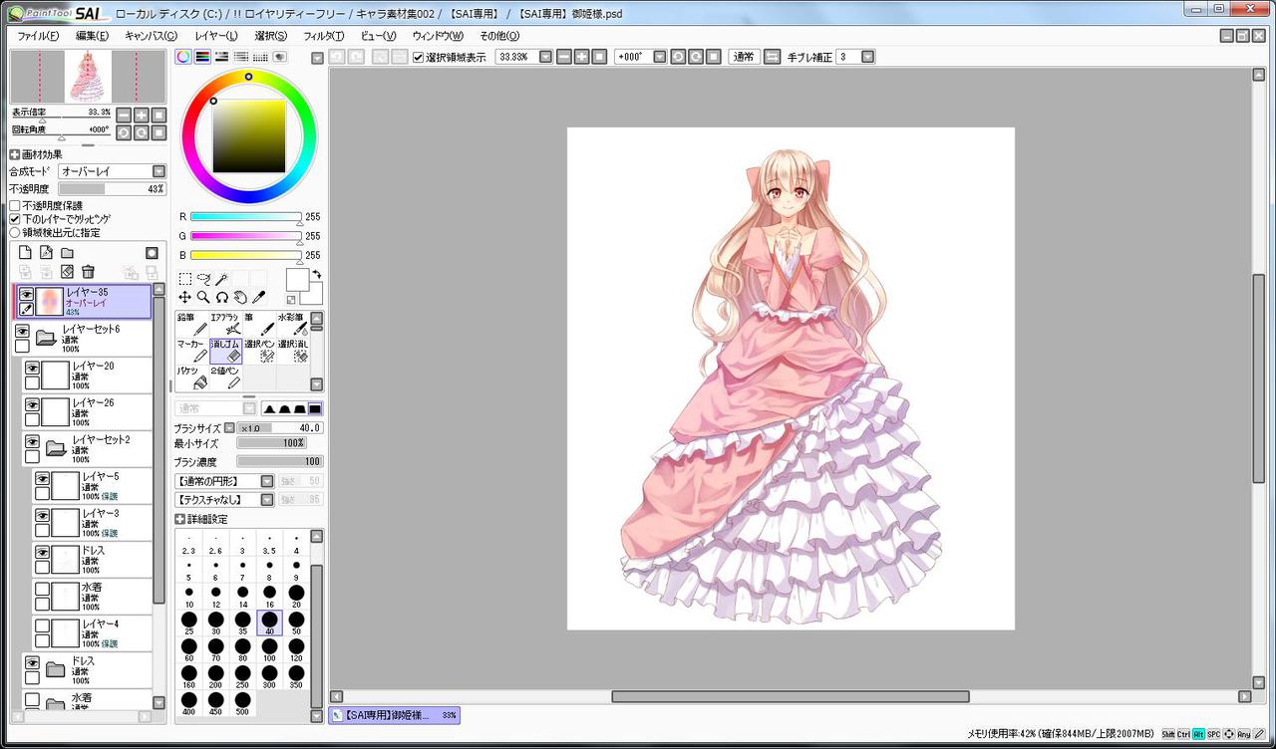Select the マーカー marker tool
The height and width of the screenshot is (749, 1276).
192,351
